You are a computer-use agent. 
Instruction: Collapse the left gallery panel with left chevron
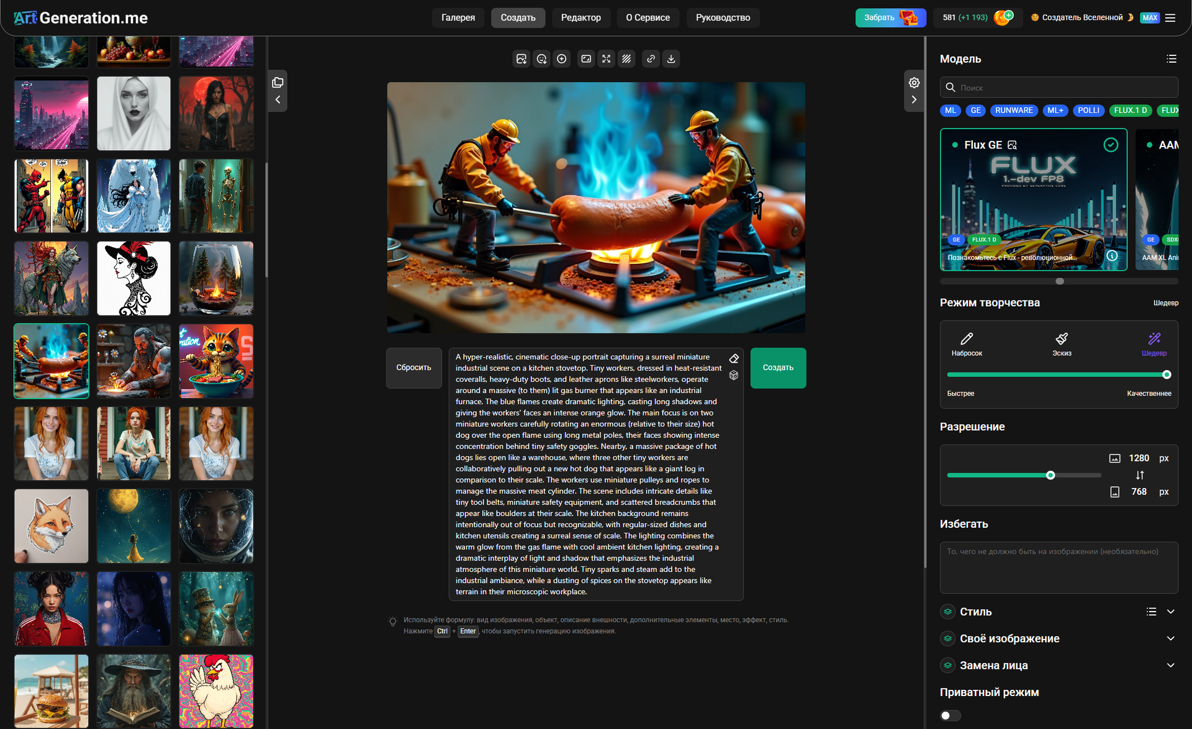point(278,100)
